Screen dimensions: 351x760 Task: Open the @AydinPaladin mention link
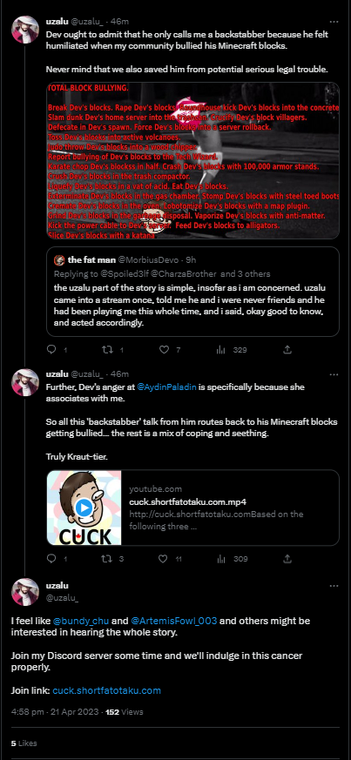[168, 387]
